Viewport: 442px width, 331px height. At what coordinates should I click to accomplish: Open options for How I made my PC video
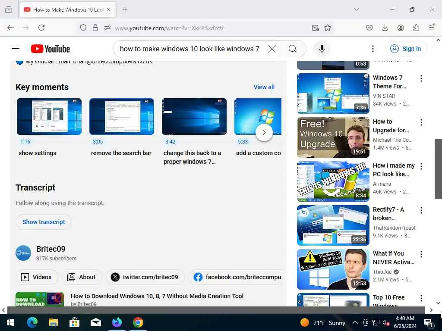pos(421,166)
